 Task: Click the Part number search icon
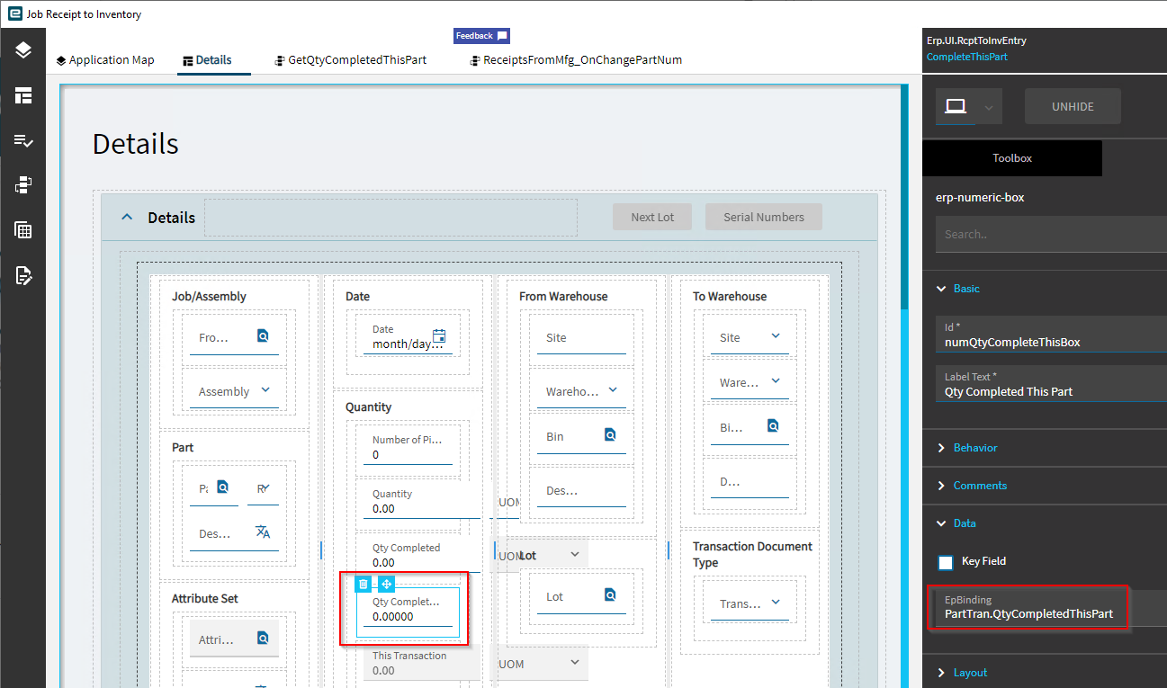point(223,487)
